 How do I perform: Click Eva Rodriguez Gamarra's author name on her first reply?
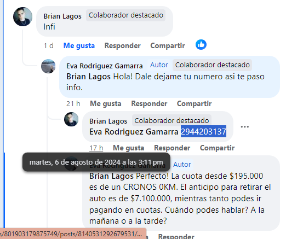[104, 66]
